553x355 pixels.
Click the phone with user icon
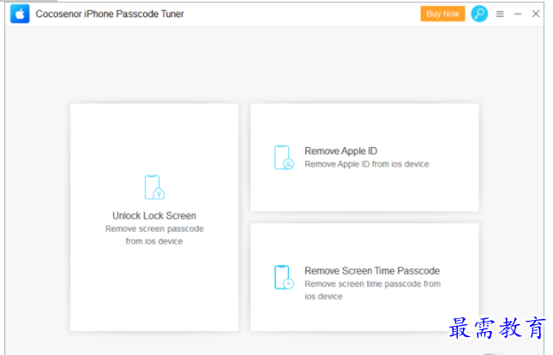click(x=284, y=157)
